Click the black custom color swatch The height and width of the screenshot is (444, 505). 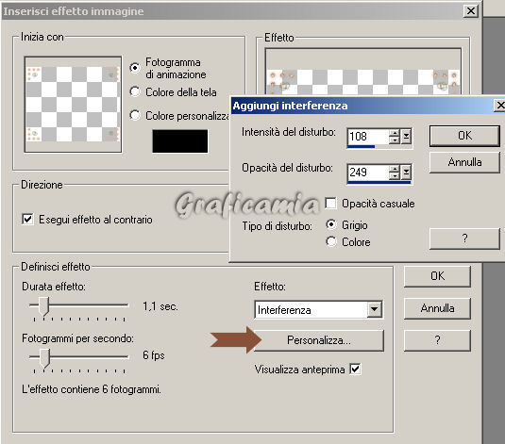180,141
